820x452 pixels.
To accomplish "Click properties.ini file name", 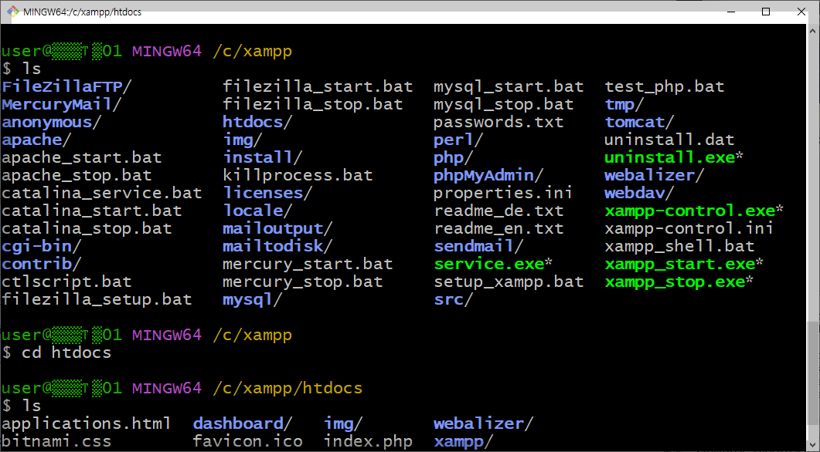I will point(503,193).
